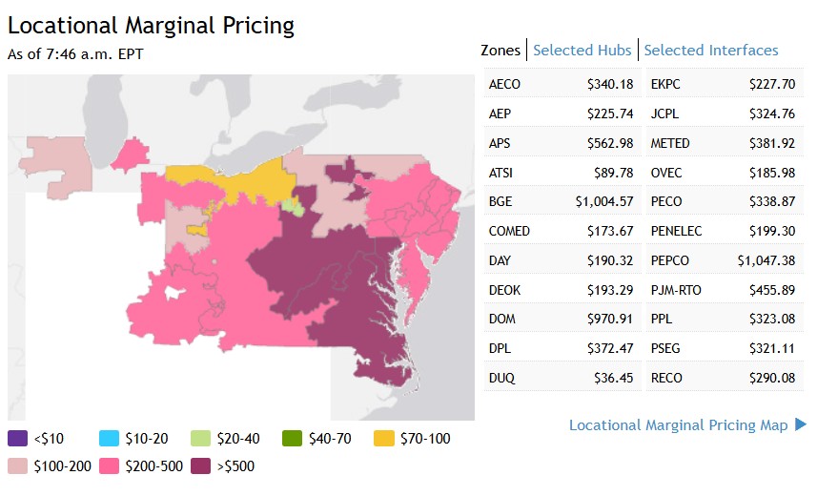Click the arrow icon beside Locational Marginal Pricing Map
The width and height of the screenshot is (817, 496).
tap(801, 424)
